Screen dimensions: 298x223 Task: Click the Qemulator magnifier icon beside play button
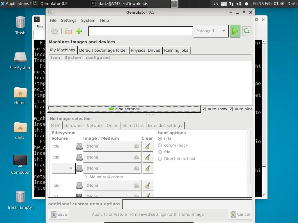(247, 31)
